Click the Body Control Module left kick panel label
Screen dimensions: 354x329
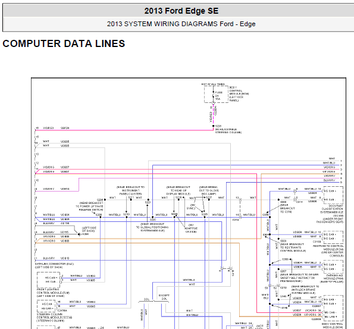pos(239,94)
